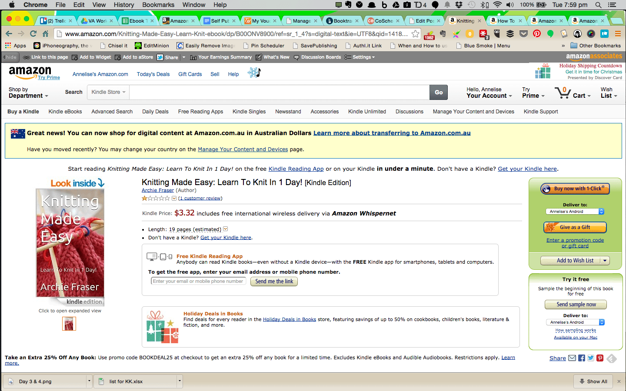Click Send me the link button
This screenshot has width=626, height=391.
click(x=274, y=282)
